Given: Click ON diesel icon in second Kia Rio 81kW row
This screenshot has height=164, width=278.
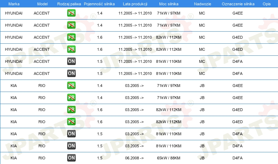Looking at the screenshot, I should point(71,146).
